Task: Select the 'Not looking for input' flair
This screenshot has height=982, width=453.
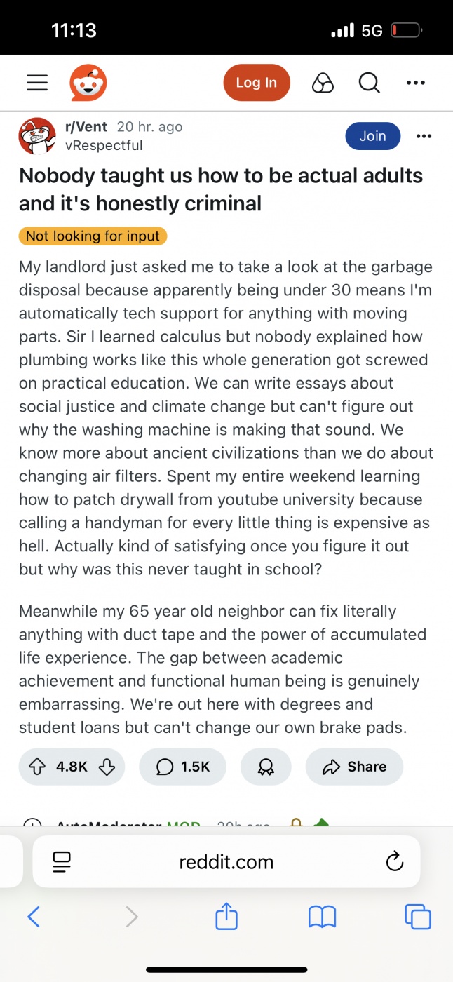Action: tap(93, 236)
